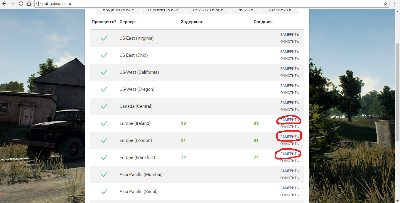400x203 pixels.
Task: Click the site info icon in address bar
Action: (38, 4)
